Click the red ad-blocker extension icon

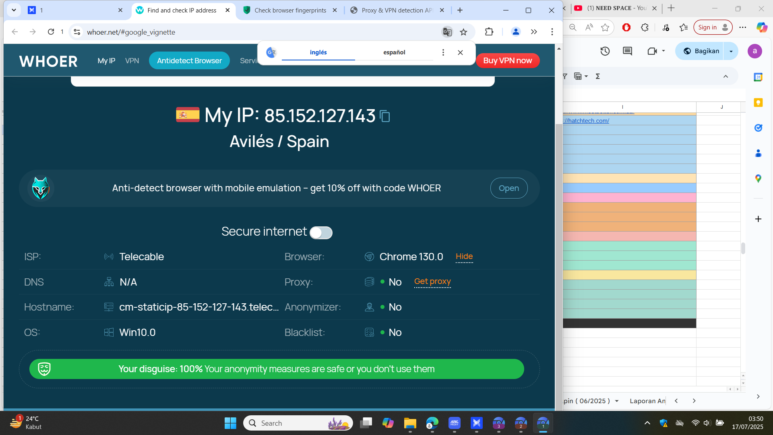(626, 27)
